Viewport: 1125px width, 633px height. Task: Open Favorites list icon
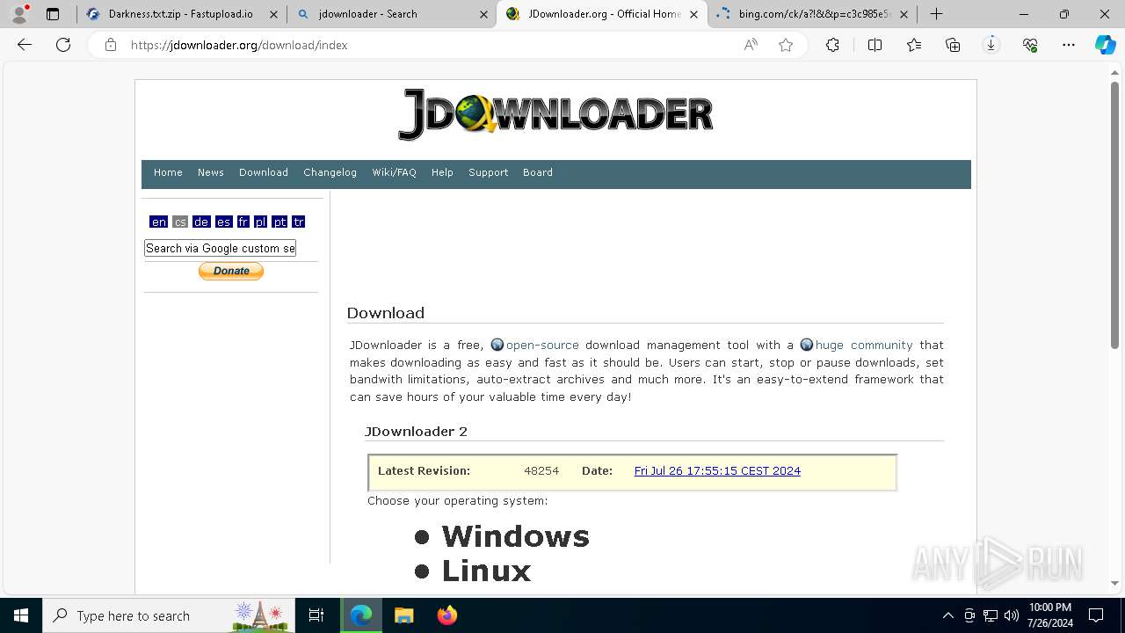click(914, 45)
